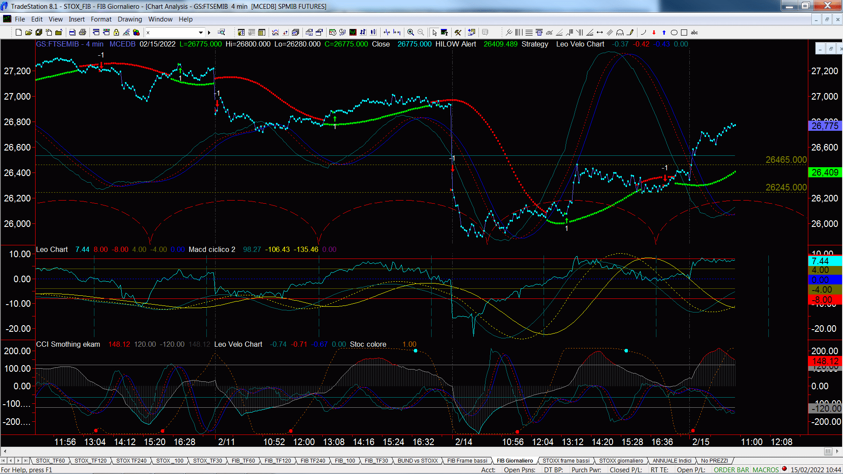Click the Open folder toolbar icon

tap(29, 32)
